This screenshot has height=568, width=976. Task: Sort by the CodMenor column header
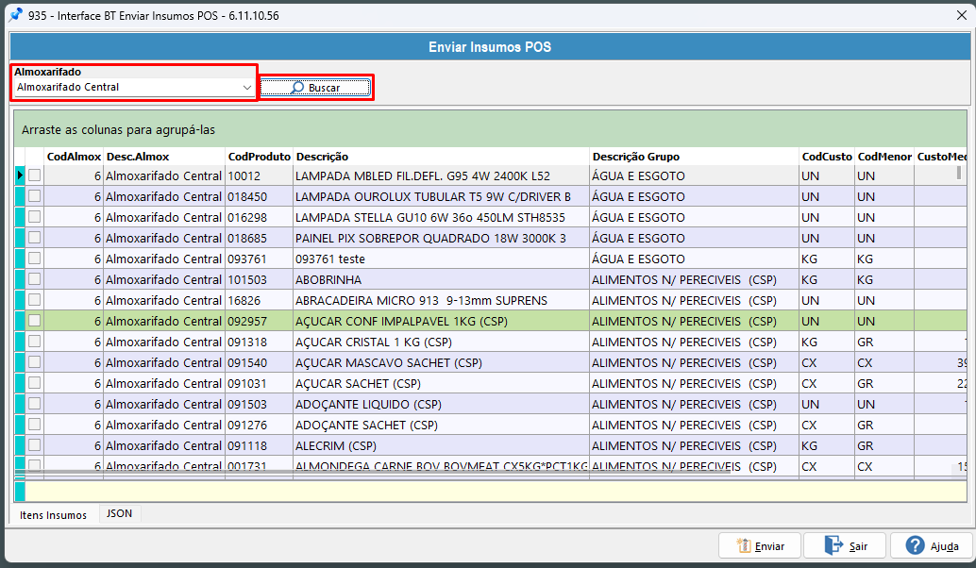click(x=884, y=157)
